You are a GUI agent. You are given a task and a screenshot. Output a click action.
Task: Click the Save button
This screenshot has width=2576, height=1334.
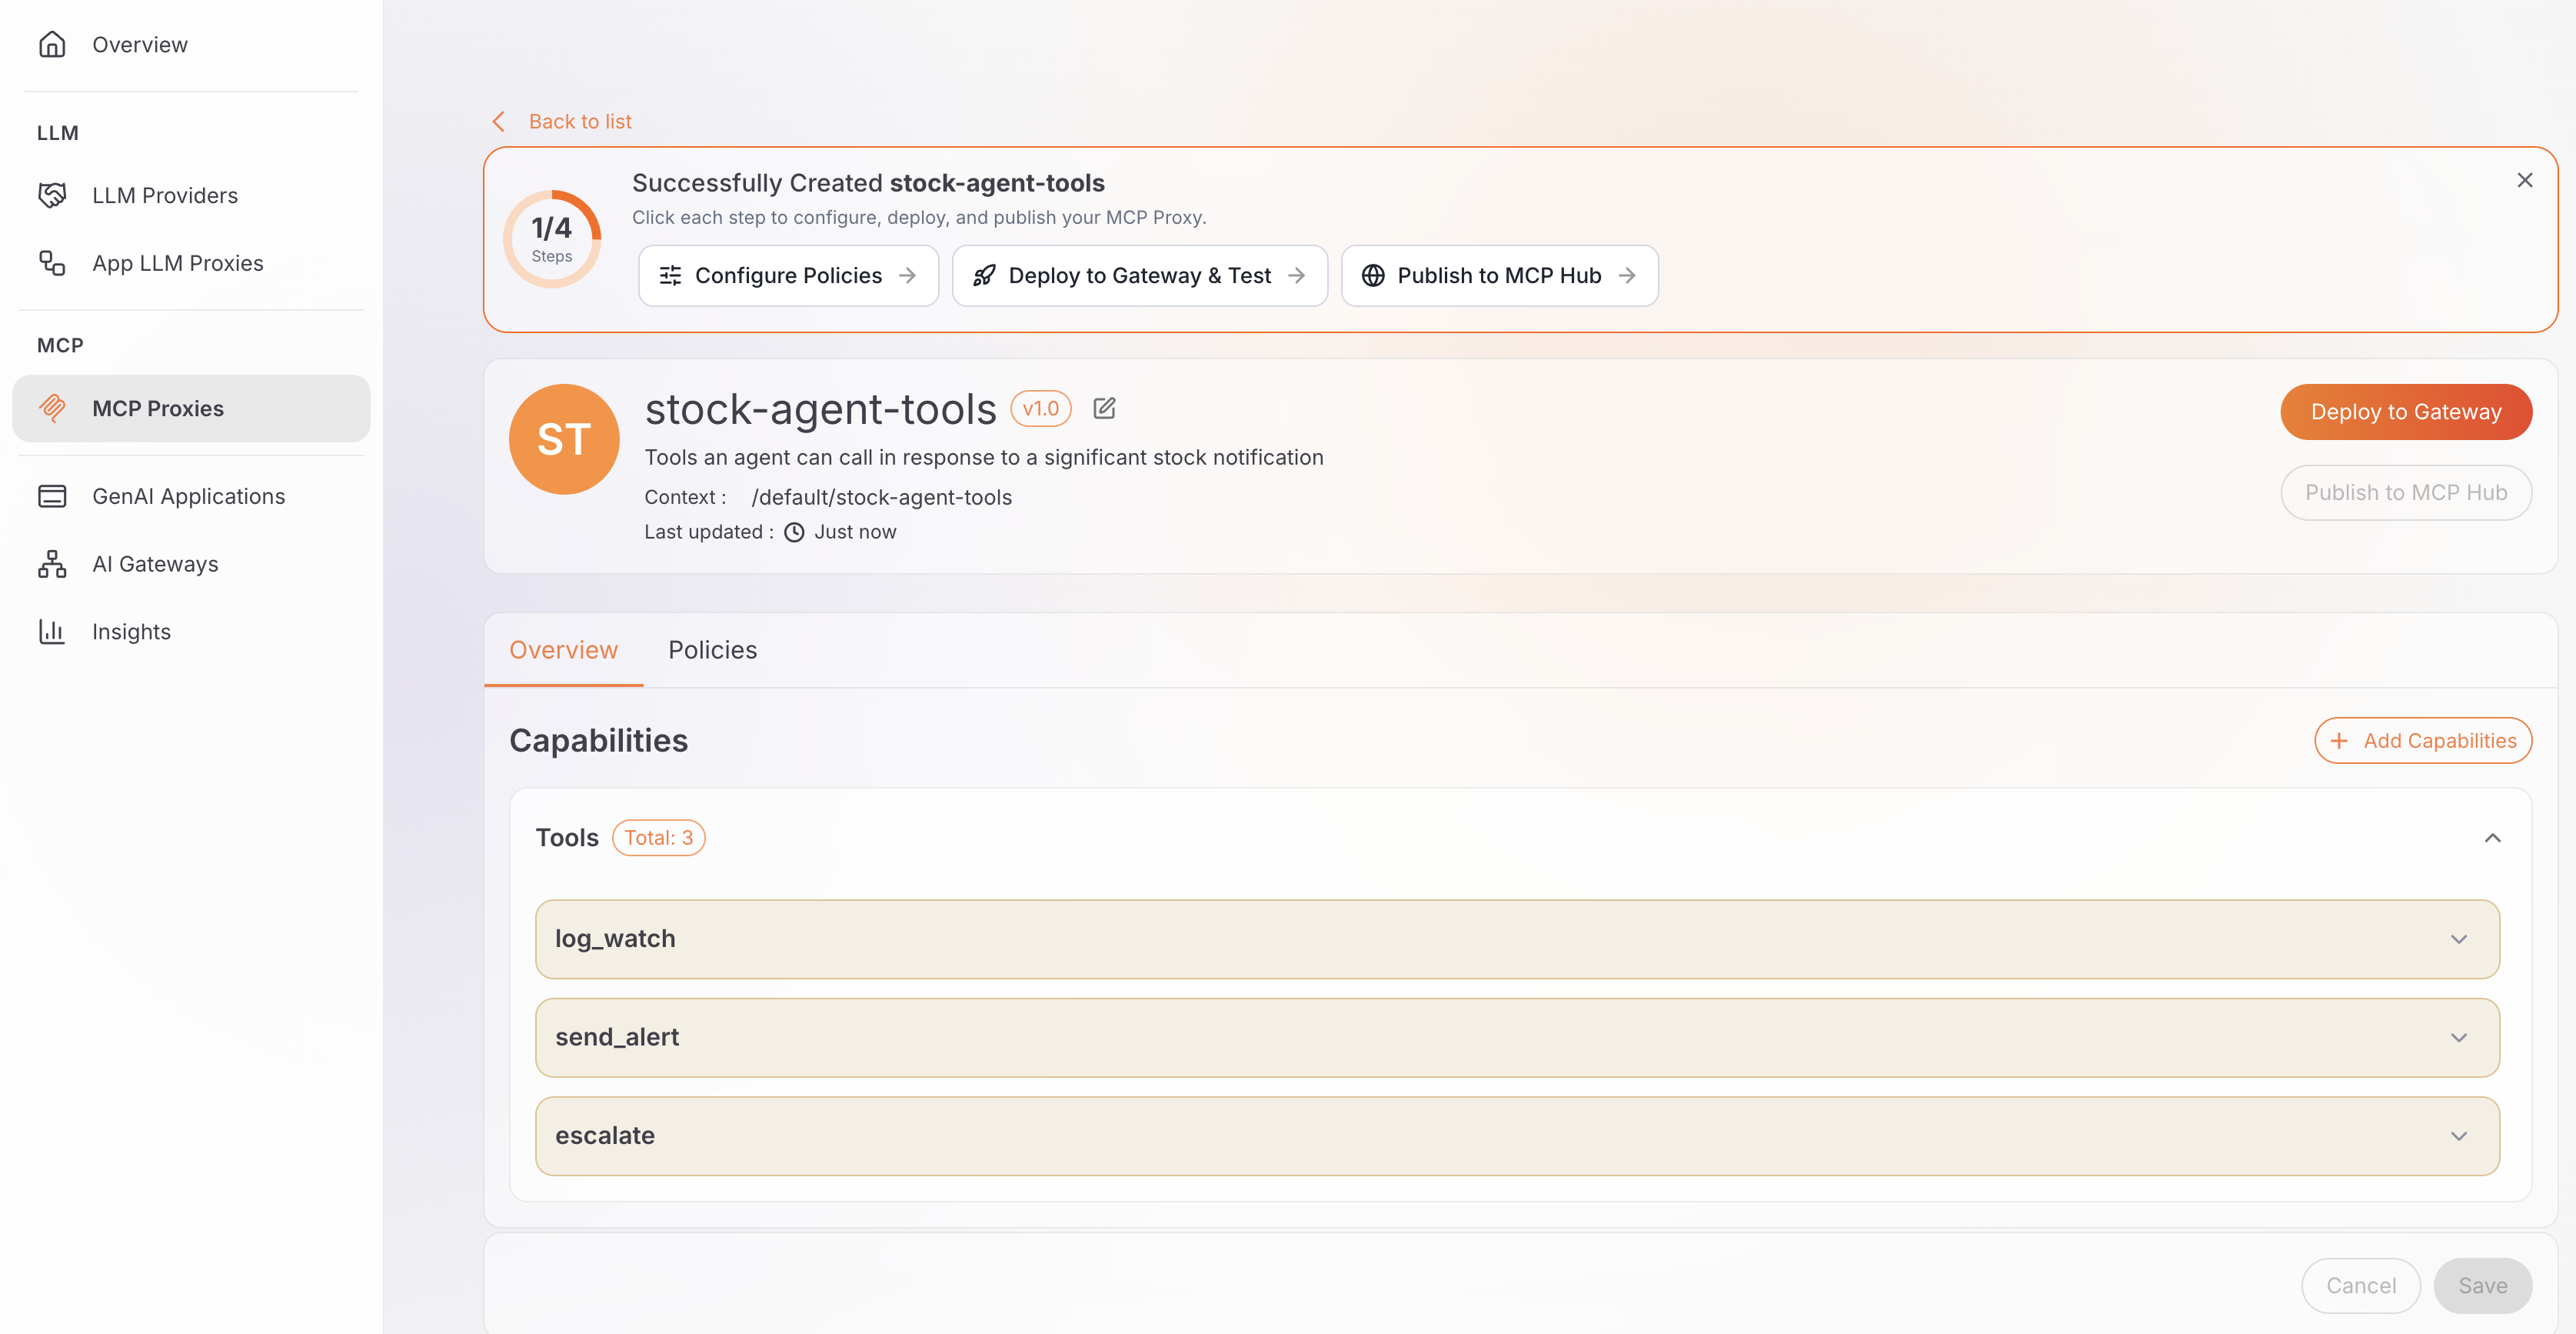[2482, 1285]
